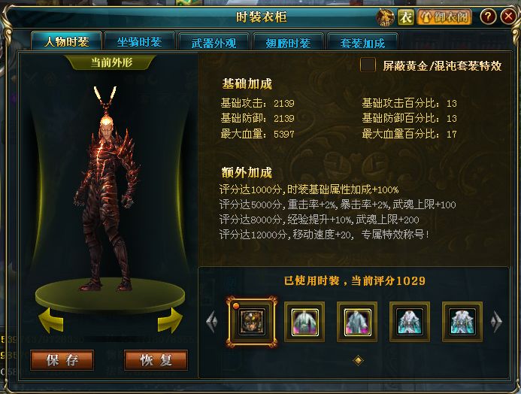Open the 套装加成 tab

362,43
